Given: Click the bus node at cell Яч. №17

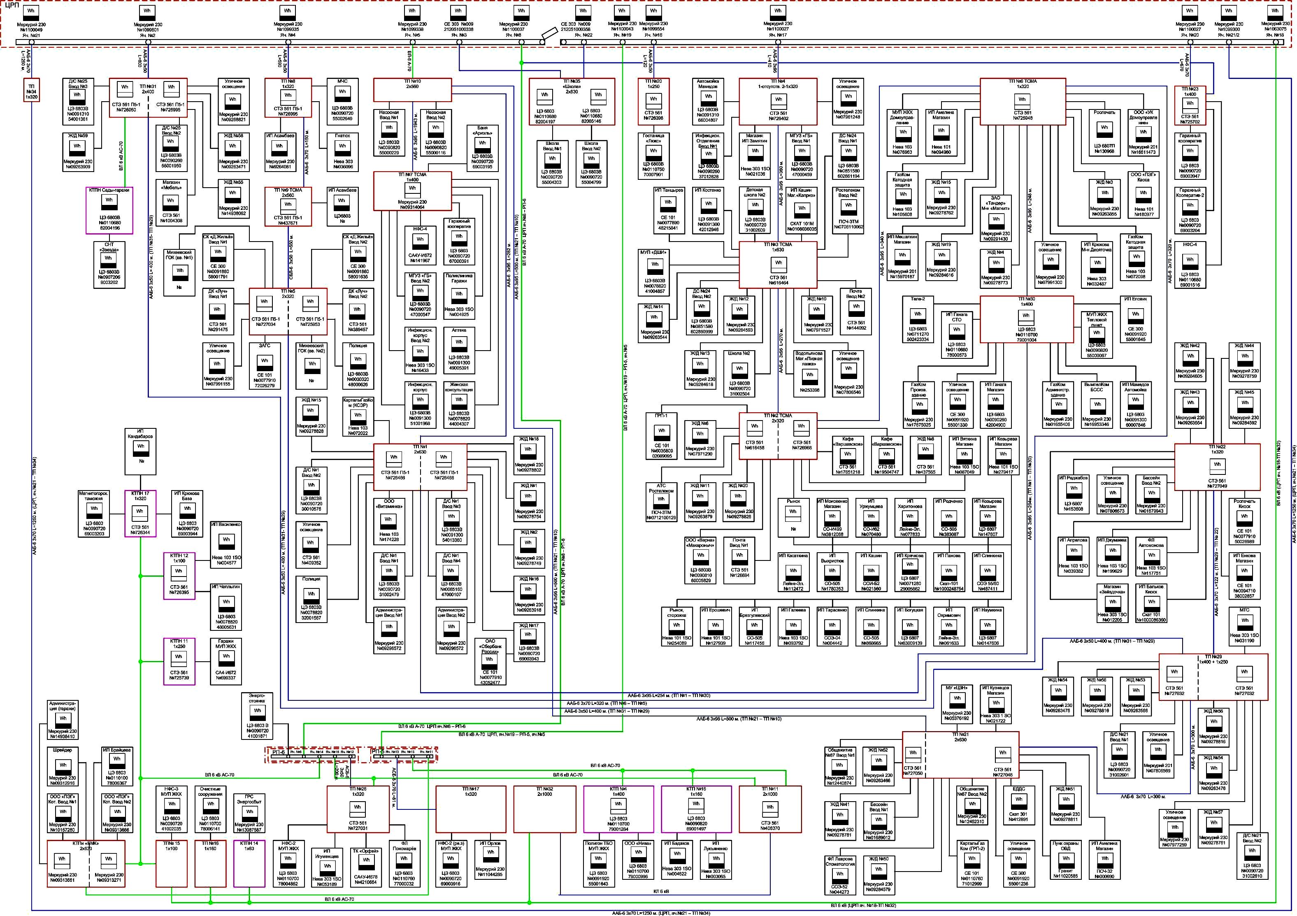Looking at the screenshot, I should click(778, 42).
